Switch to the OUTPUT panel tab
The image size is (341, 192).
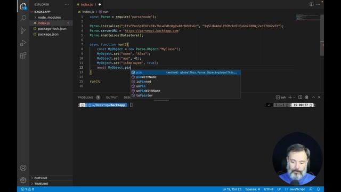pos(112,97)
